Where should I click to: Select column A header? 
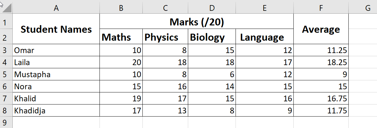56,9
